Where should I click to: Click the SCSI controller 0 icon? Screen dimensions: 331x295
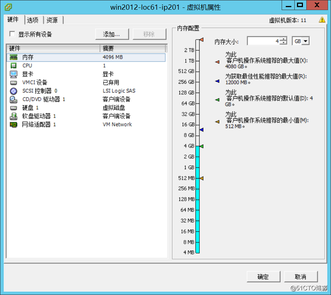pyautogui.click(x=13, y=91)
